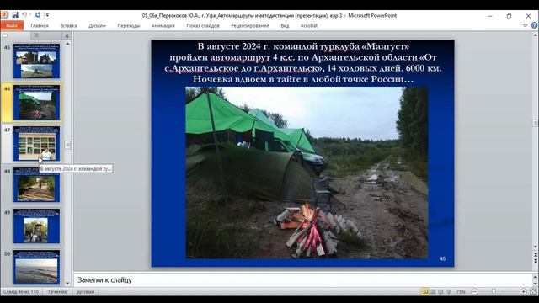The width and height of the screenshot is (539, 303).
Task: Open the Дизайн ribbon tab
Action: tap(98, 26)
